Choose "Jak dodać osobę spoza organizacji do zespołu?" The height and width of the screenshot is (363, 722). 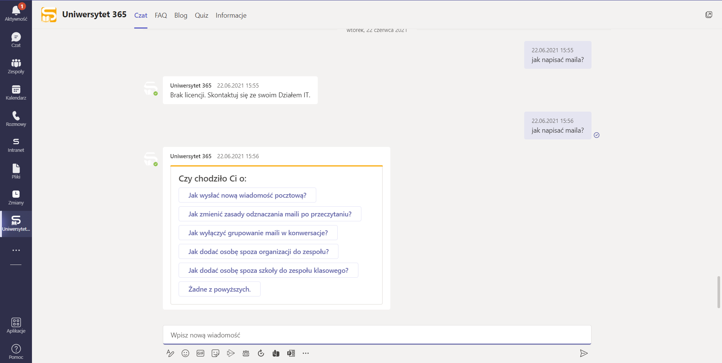pyautogui.click(x=259, y=252)
